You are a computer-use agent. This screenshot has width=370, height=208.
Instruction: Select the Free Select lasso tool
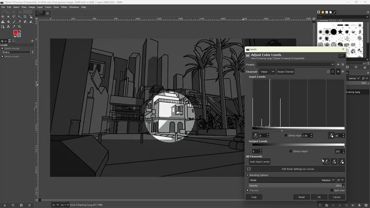14,17
